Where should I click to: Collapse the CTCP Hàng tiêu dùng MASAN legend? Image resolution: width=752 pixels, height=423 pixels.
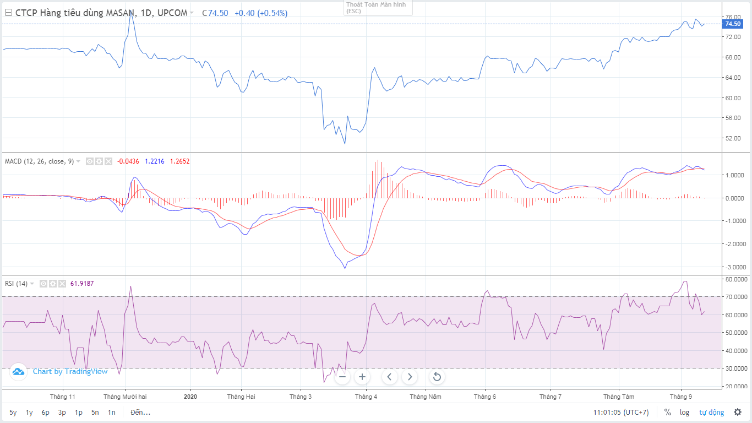tap(8, 13)
